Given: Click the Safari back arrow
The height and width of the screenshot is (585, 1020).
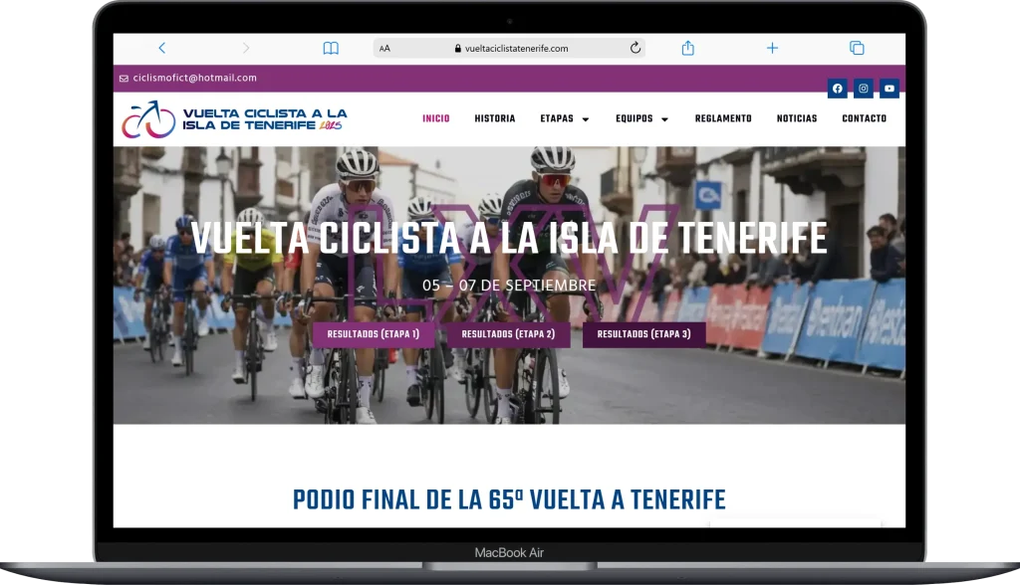Looking at the screenshot, I should point(162,48).
